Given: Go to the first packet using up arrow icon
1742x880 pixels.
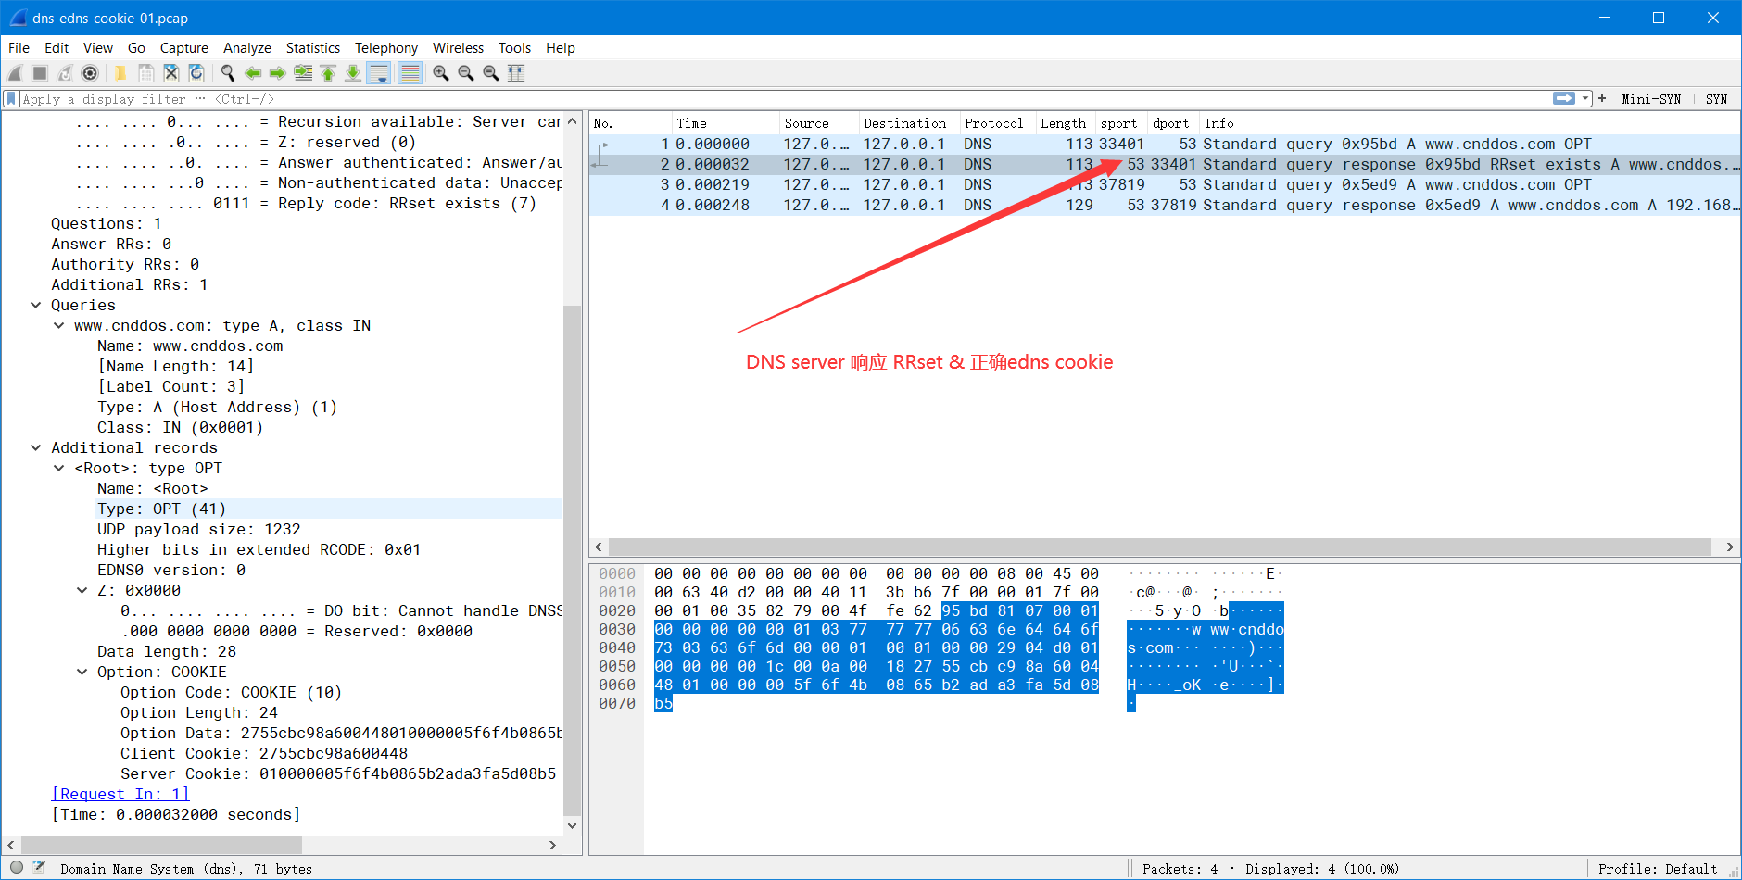Looking at the screenshot, I should (x=329, y=73).
